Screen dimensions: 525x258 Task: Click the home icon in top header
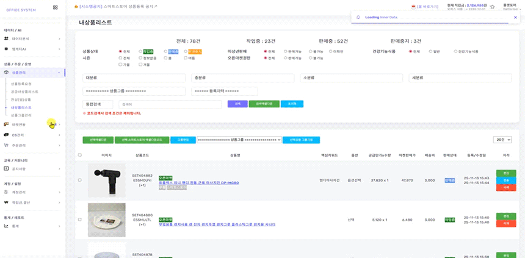point(492,7)
